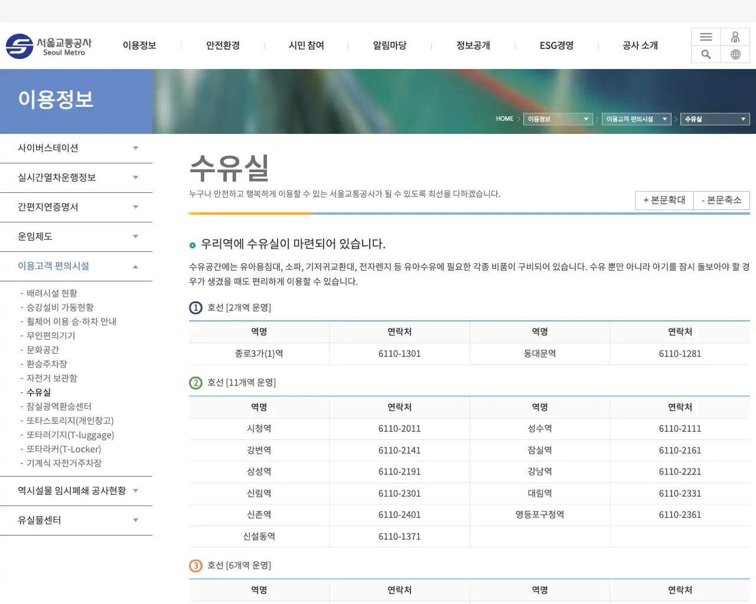Click contact number 6110-2011
756x604 pixels.
tap(400, 429)
